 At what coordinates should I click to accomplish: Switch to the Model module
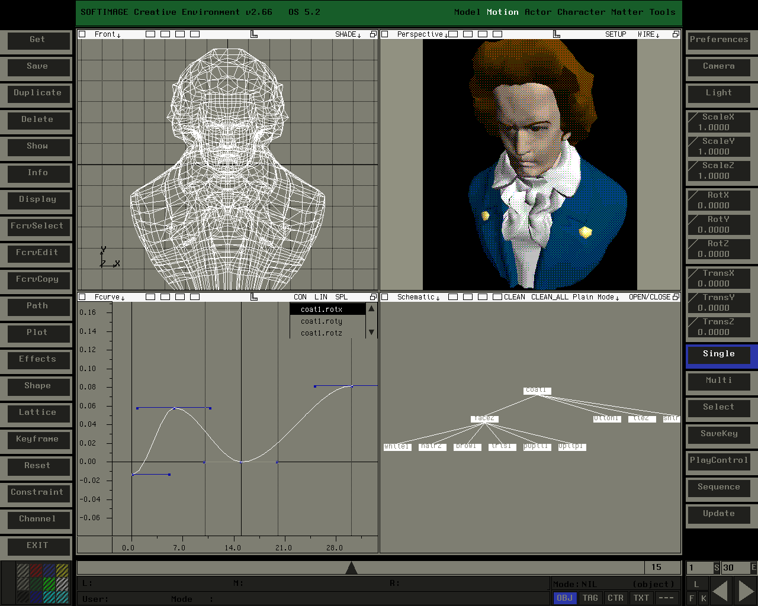pos(467,12)
